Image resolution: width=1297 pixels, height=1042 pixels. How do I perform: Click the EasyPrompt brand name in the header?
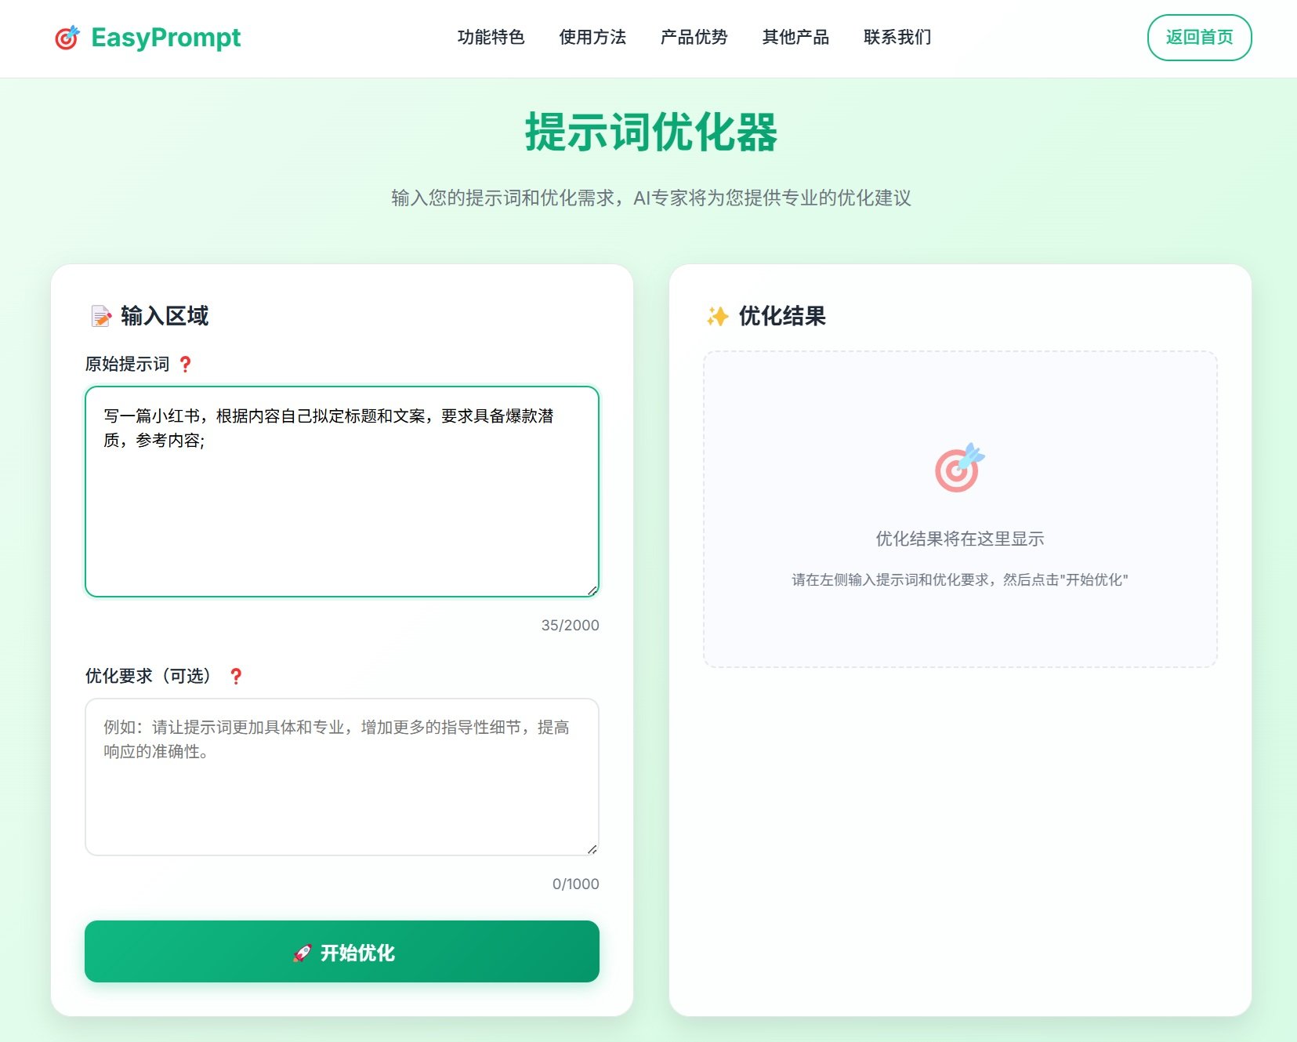(165, 36)
